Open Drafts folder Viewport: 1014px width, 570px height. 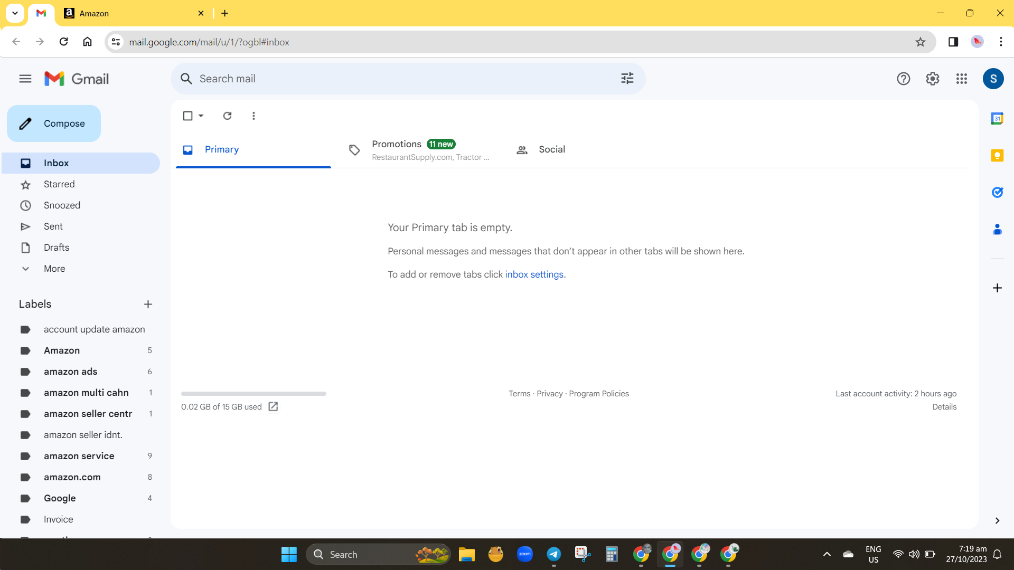coord(81,248)
